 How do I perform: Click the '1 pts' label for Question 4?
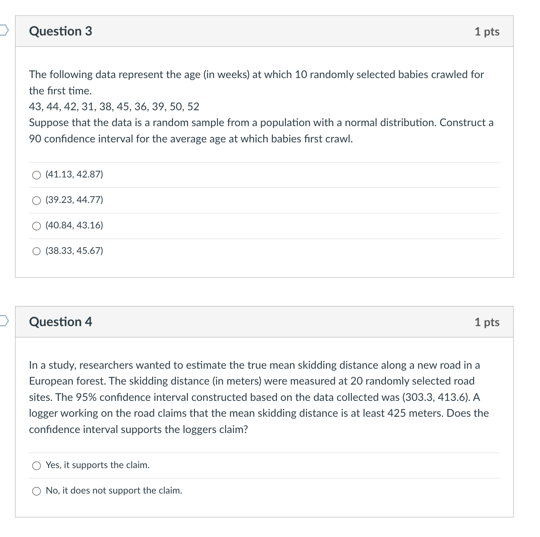click(487, 322)
